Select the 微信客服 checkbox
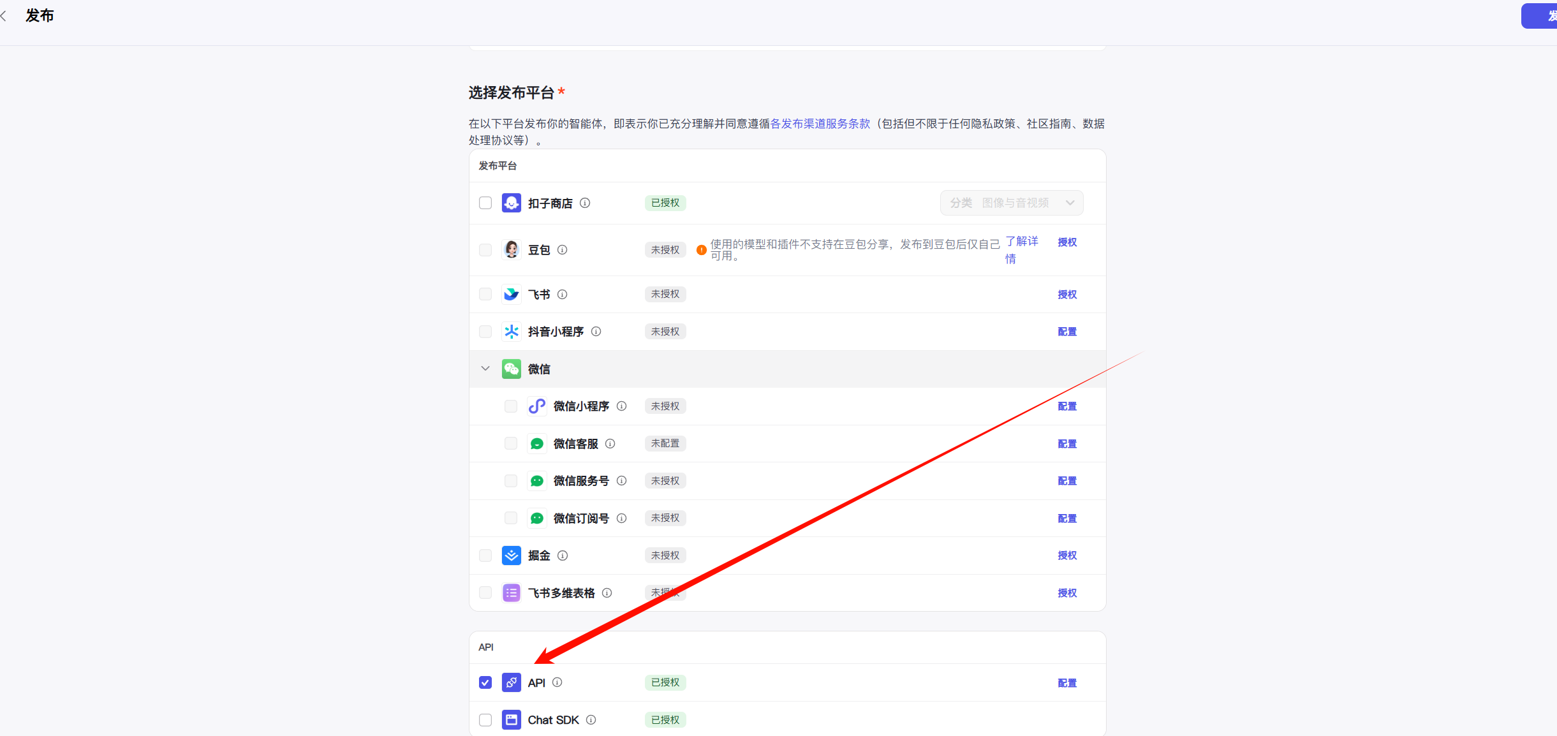 511,443
